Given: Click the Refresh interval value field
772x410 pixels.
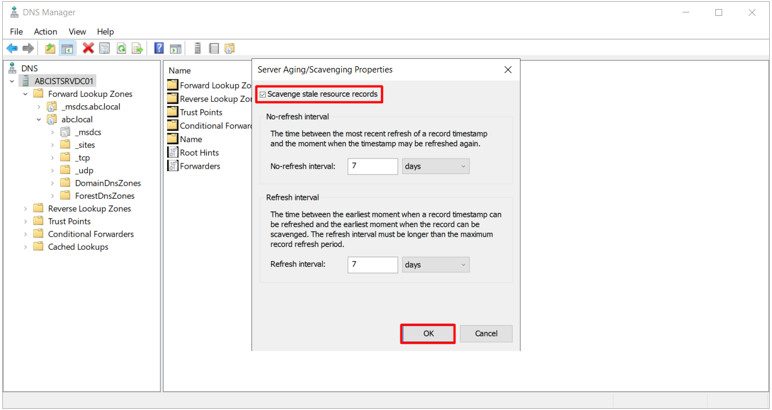Looking at the screenshot, I should tap(373, 265).
